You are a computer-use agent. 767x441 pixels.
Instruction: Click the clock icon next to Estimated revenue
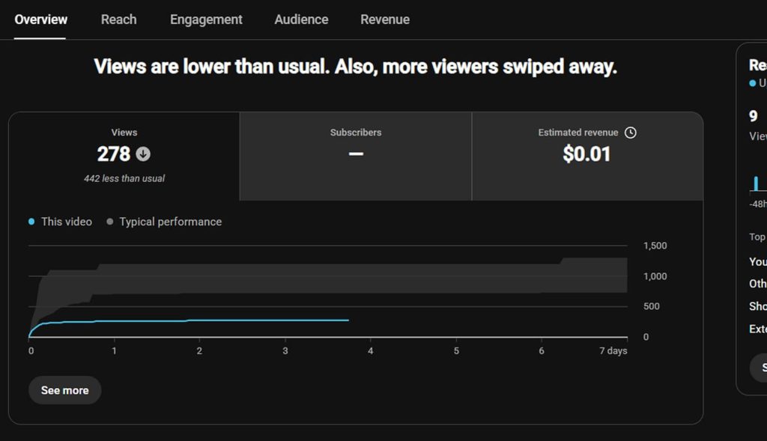click(x=631, y=133)
